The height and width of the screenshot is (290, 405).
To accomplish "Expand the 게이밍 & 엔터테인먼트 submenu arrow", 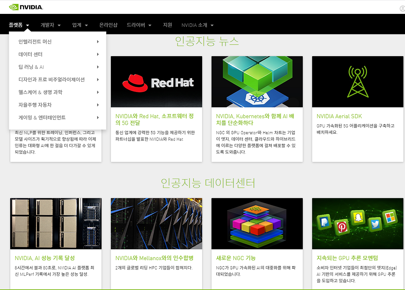I will (x=98, y=117).
